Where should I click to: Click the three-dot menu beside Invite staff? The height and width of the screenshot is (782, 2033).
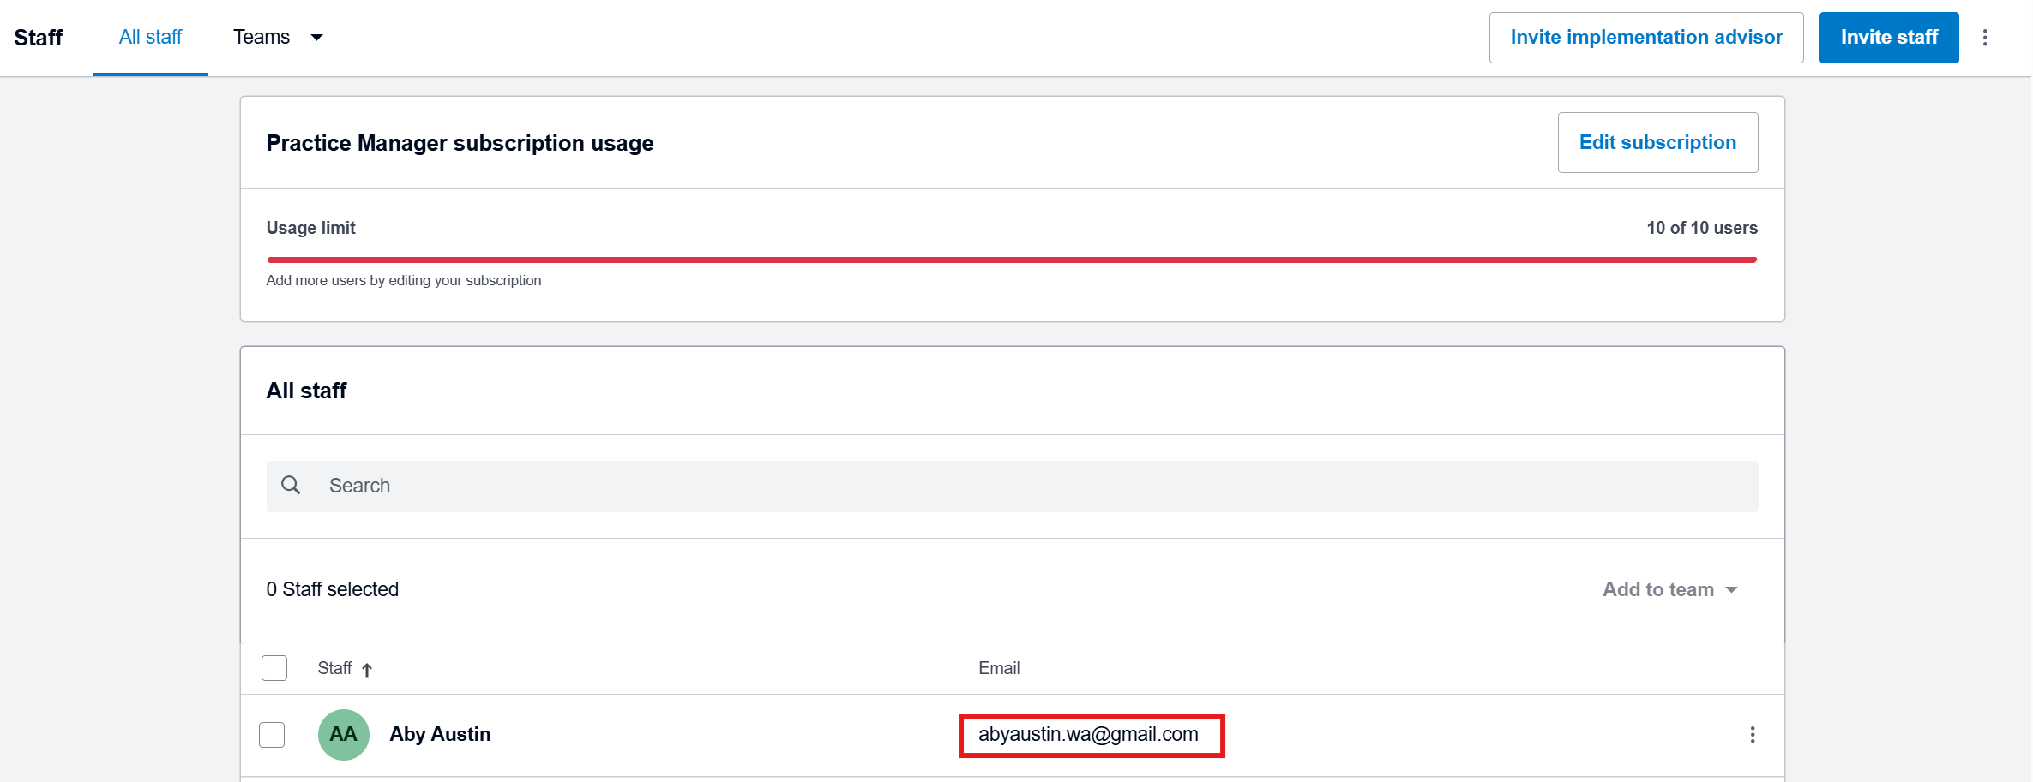[x=1984, y=38]
